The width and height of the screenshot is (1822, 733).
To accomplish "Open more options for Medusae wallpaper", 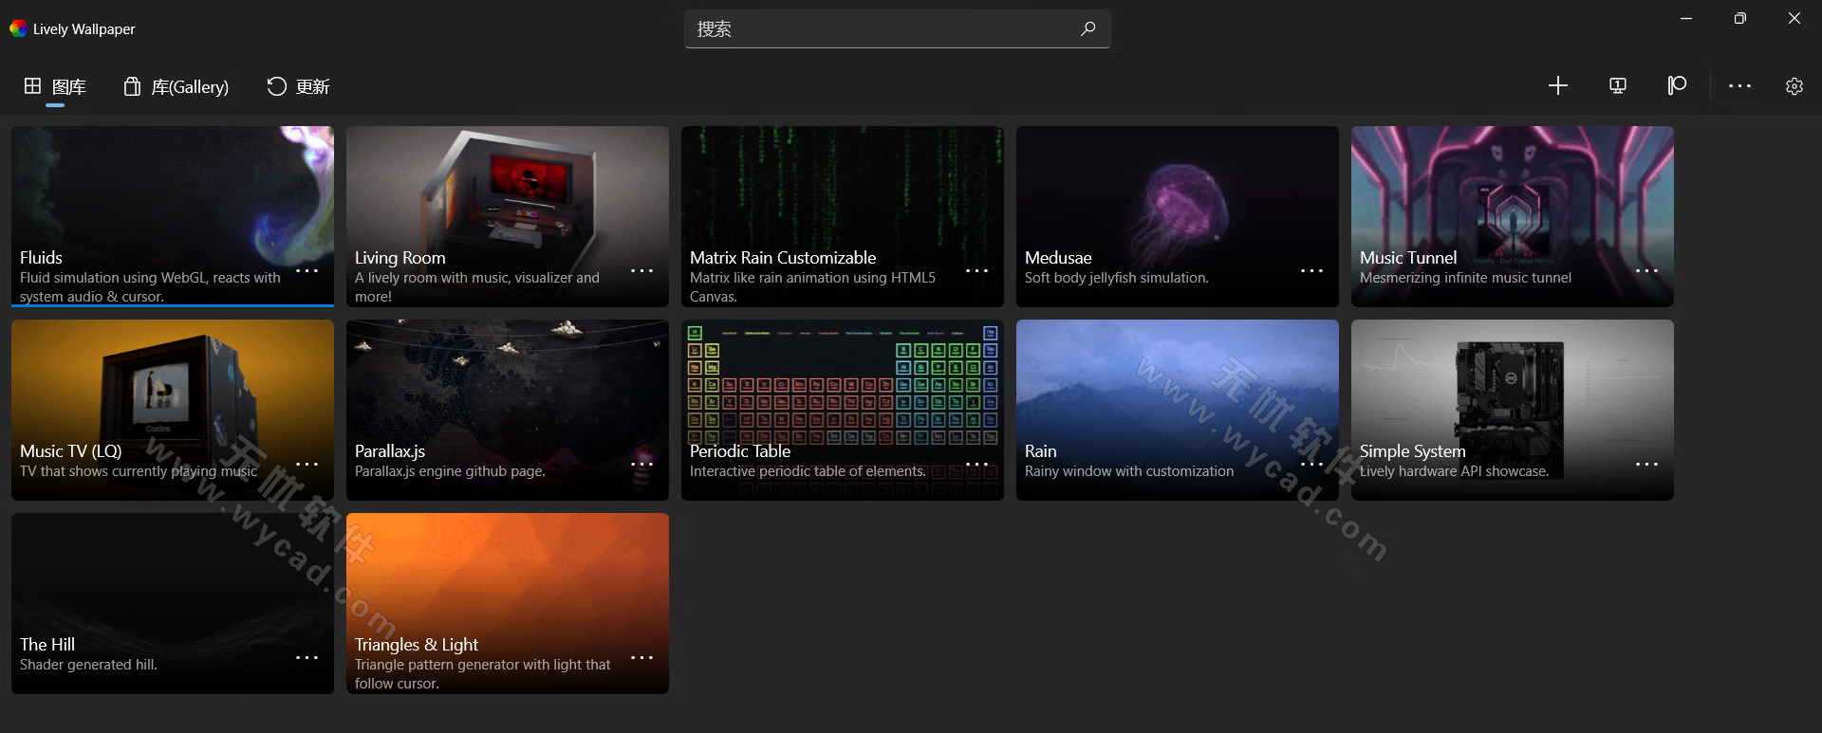I will [1311, 271].
